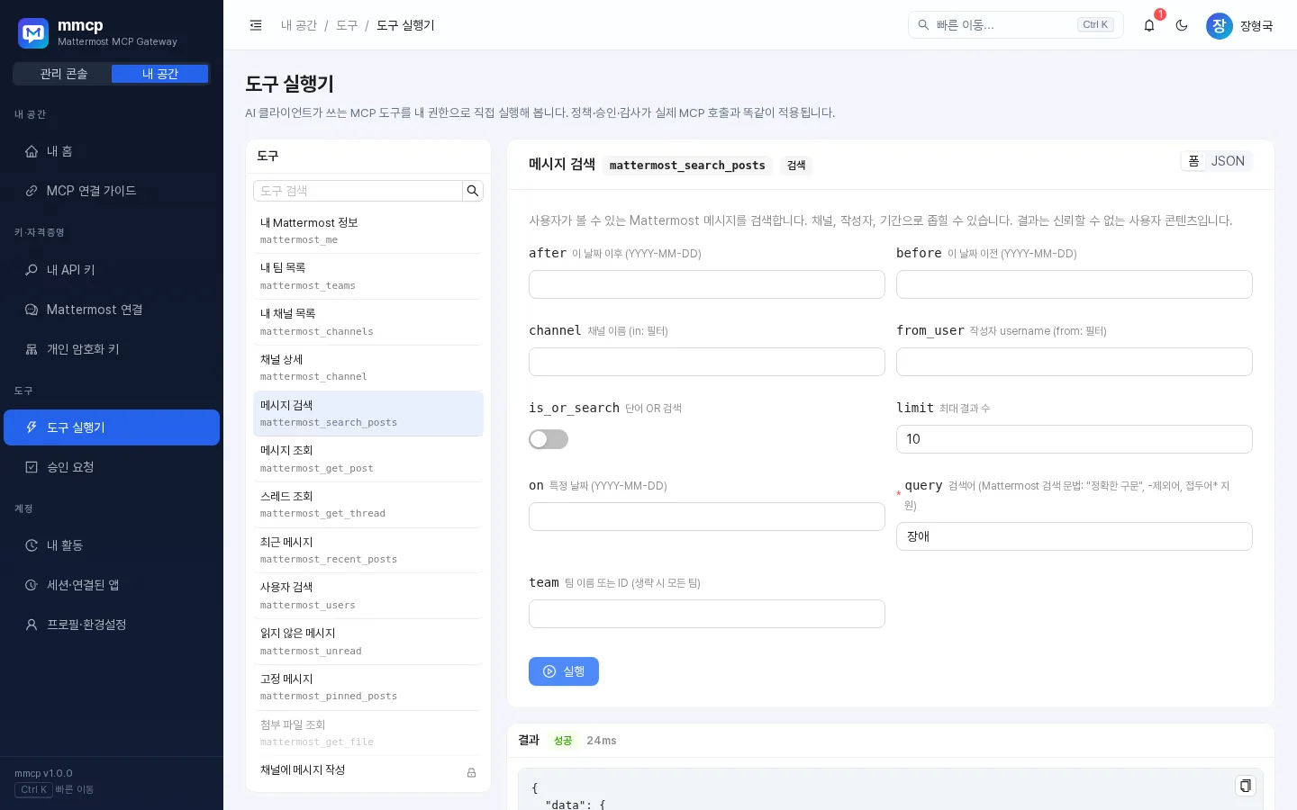Click the before date field
This screenshot has height=810, width=1297.
point(1075,284)
